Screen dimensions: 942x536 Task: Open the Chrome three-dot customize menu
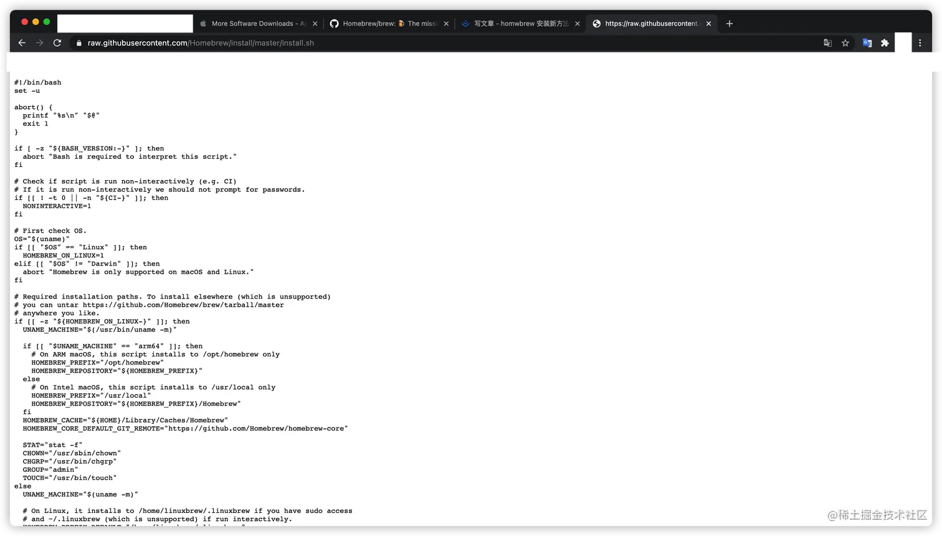tap(920, 42)
